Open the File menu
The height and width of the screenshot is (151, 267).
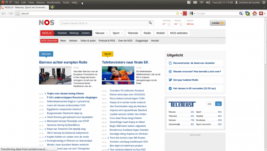coord(17,2)
